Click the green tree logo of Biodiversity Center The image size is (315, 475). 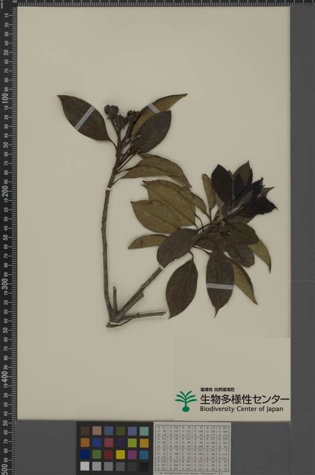point(186,401)
